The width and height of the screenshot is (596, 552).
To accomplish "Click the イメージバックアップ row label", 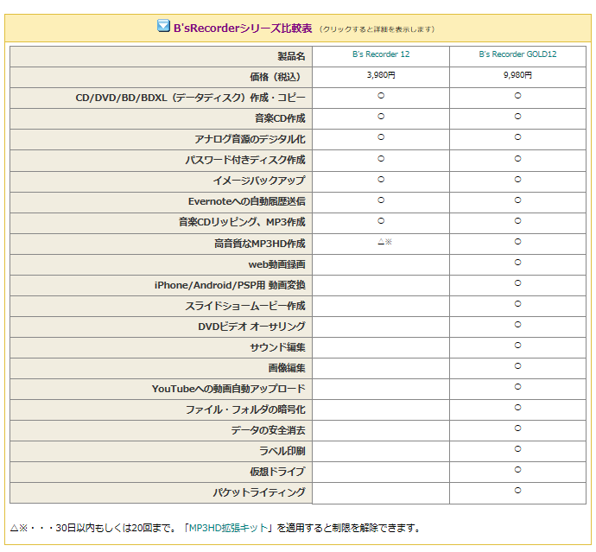I will (259, 181).
